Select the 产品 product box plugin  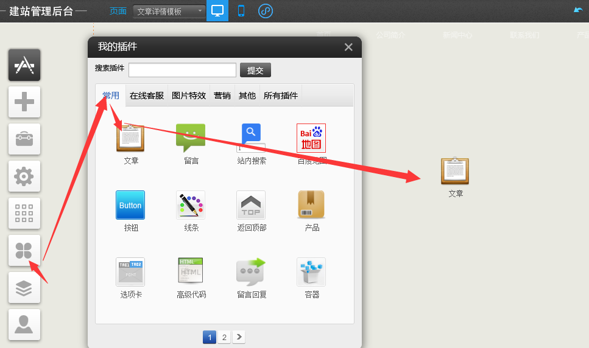pyautogui.click(x=311, y=205)
